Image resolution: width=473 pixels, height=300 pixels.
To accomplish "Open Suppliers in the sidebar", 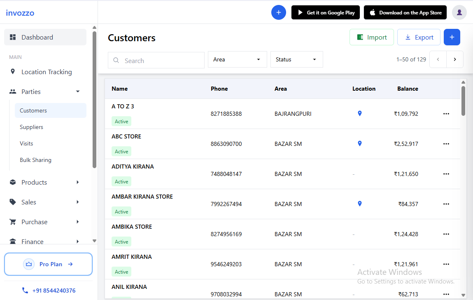I will coord(31,127).
